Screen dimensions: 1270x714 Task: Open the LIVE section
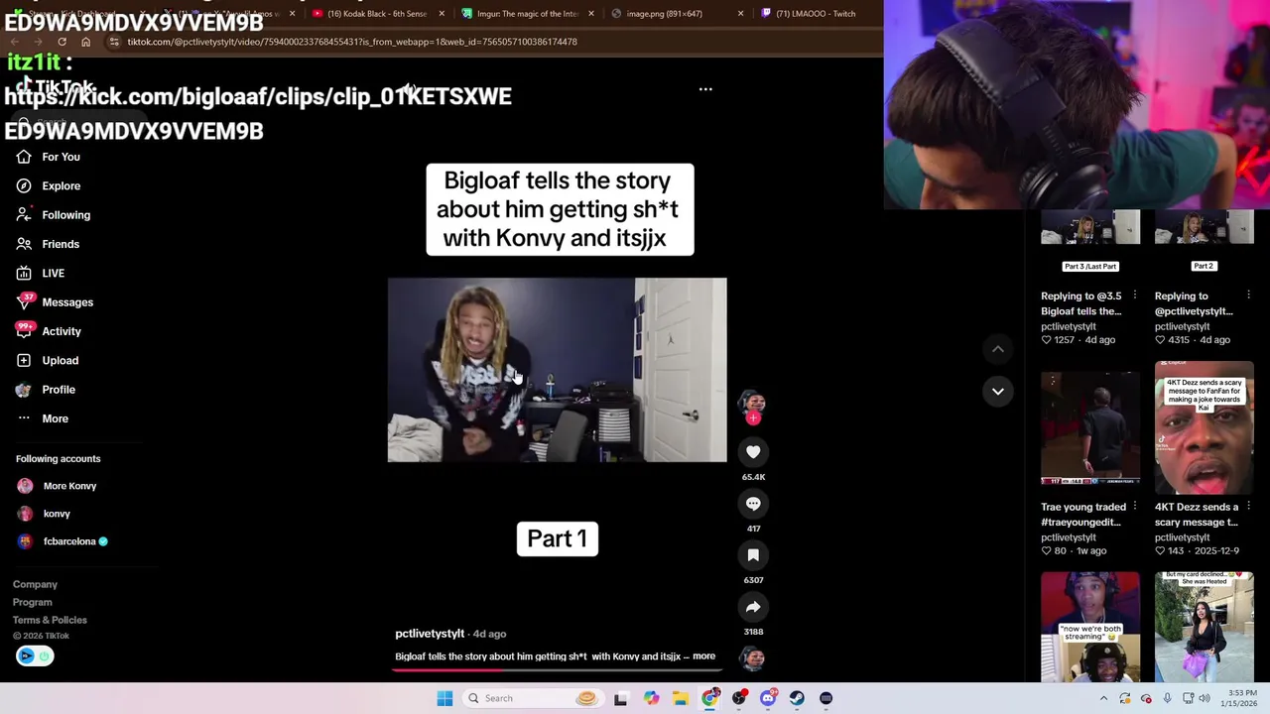click(40, 273)
